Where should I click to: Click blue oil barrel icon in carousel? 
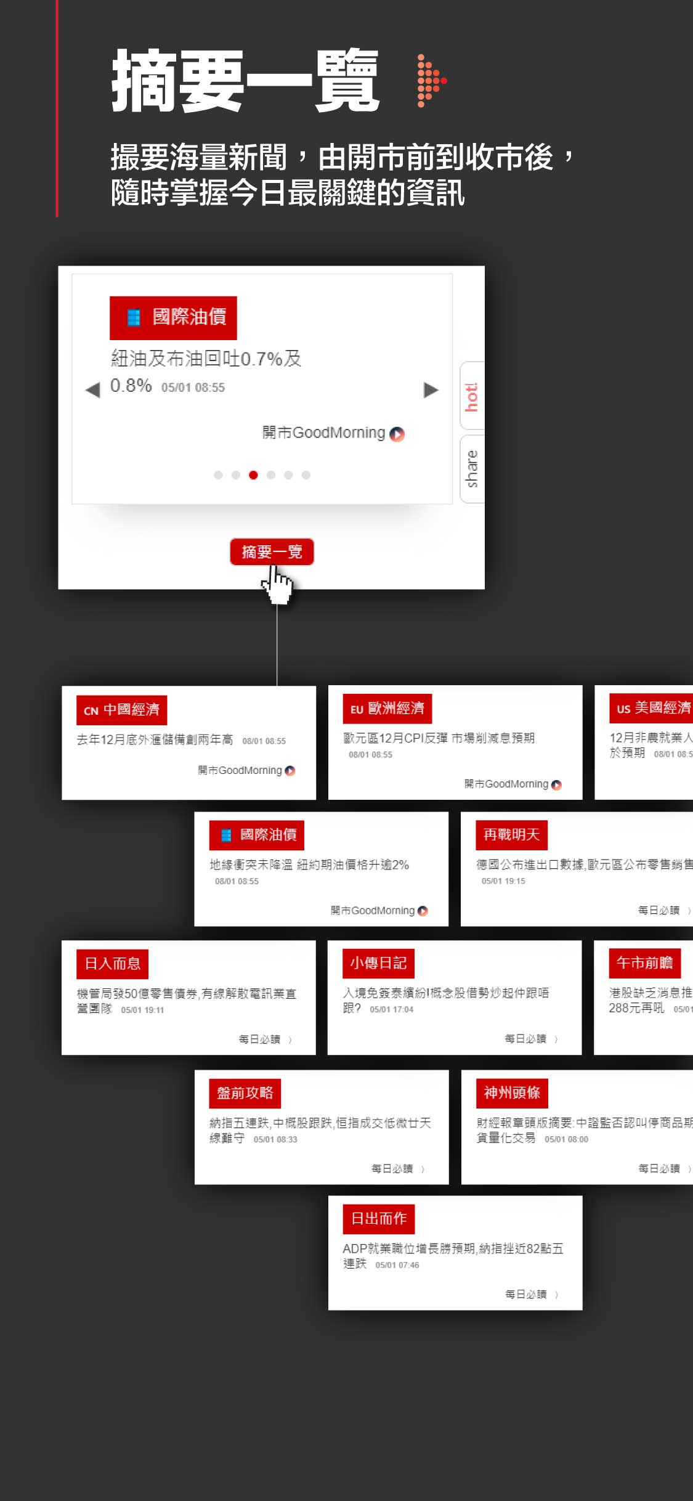[x=133, y=317]
